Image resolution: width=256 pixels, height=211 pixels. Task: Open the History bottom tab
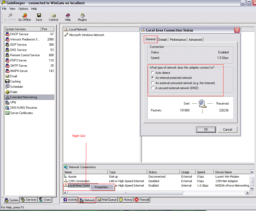tap(126, 200)
